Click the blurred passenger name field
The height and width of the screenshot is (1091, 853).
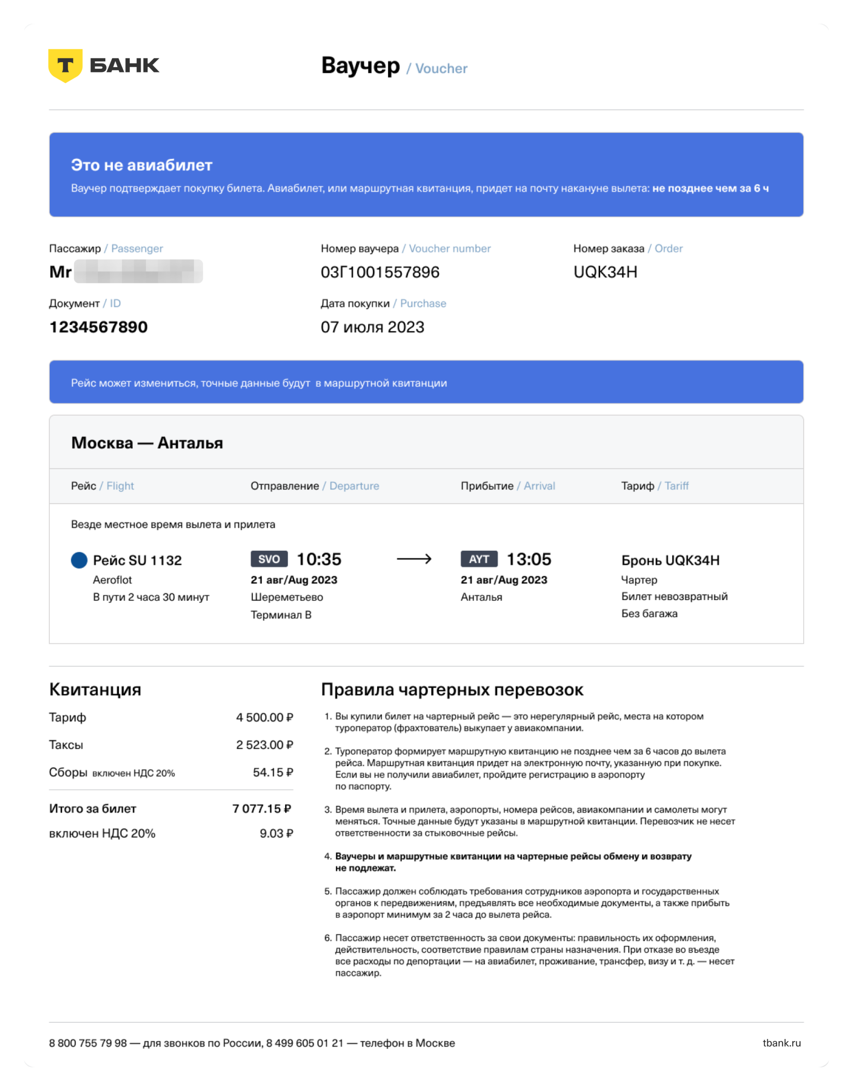[x=139, y=272]
